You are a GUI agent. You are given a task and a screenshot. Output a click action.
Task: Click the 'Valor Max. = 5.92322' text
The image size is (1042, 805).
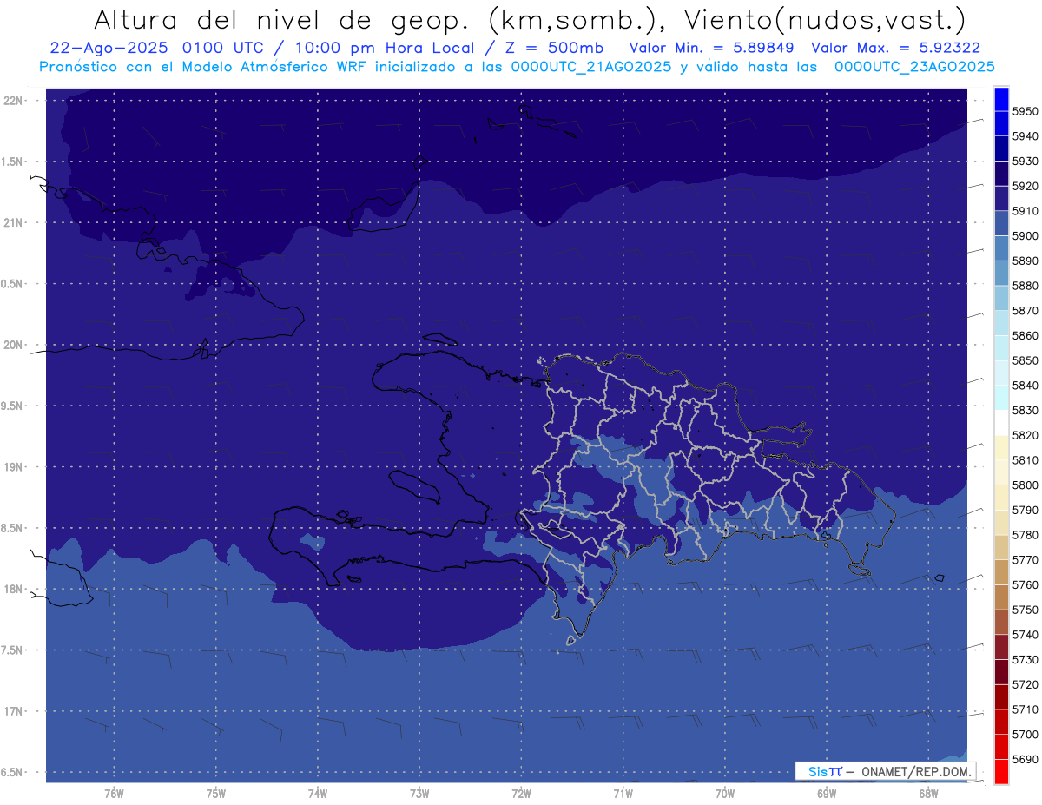coord(895,48)
